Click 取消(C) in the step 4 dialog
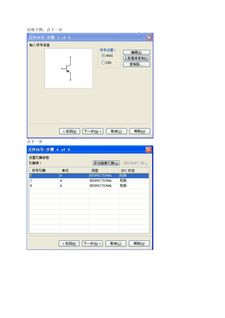 pyautogui.click(x=116, y=243)
